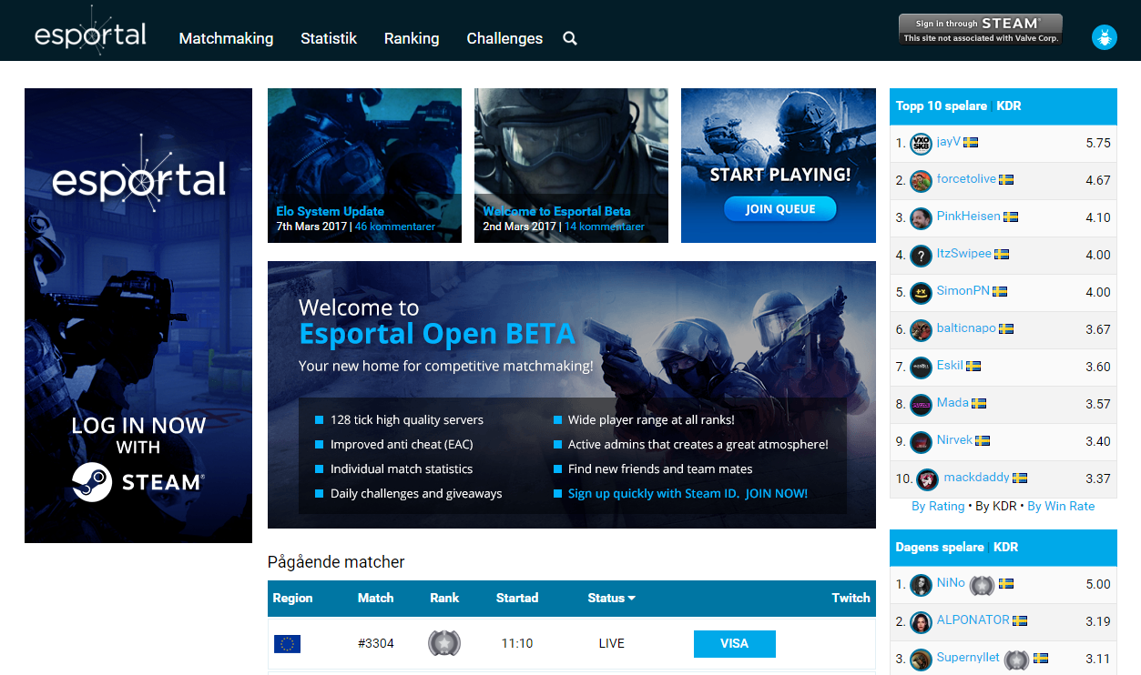Click PinkHeisen's avatar icon
This screenshot has width=1141, height=675.
pos(921,218)
